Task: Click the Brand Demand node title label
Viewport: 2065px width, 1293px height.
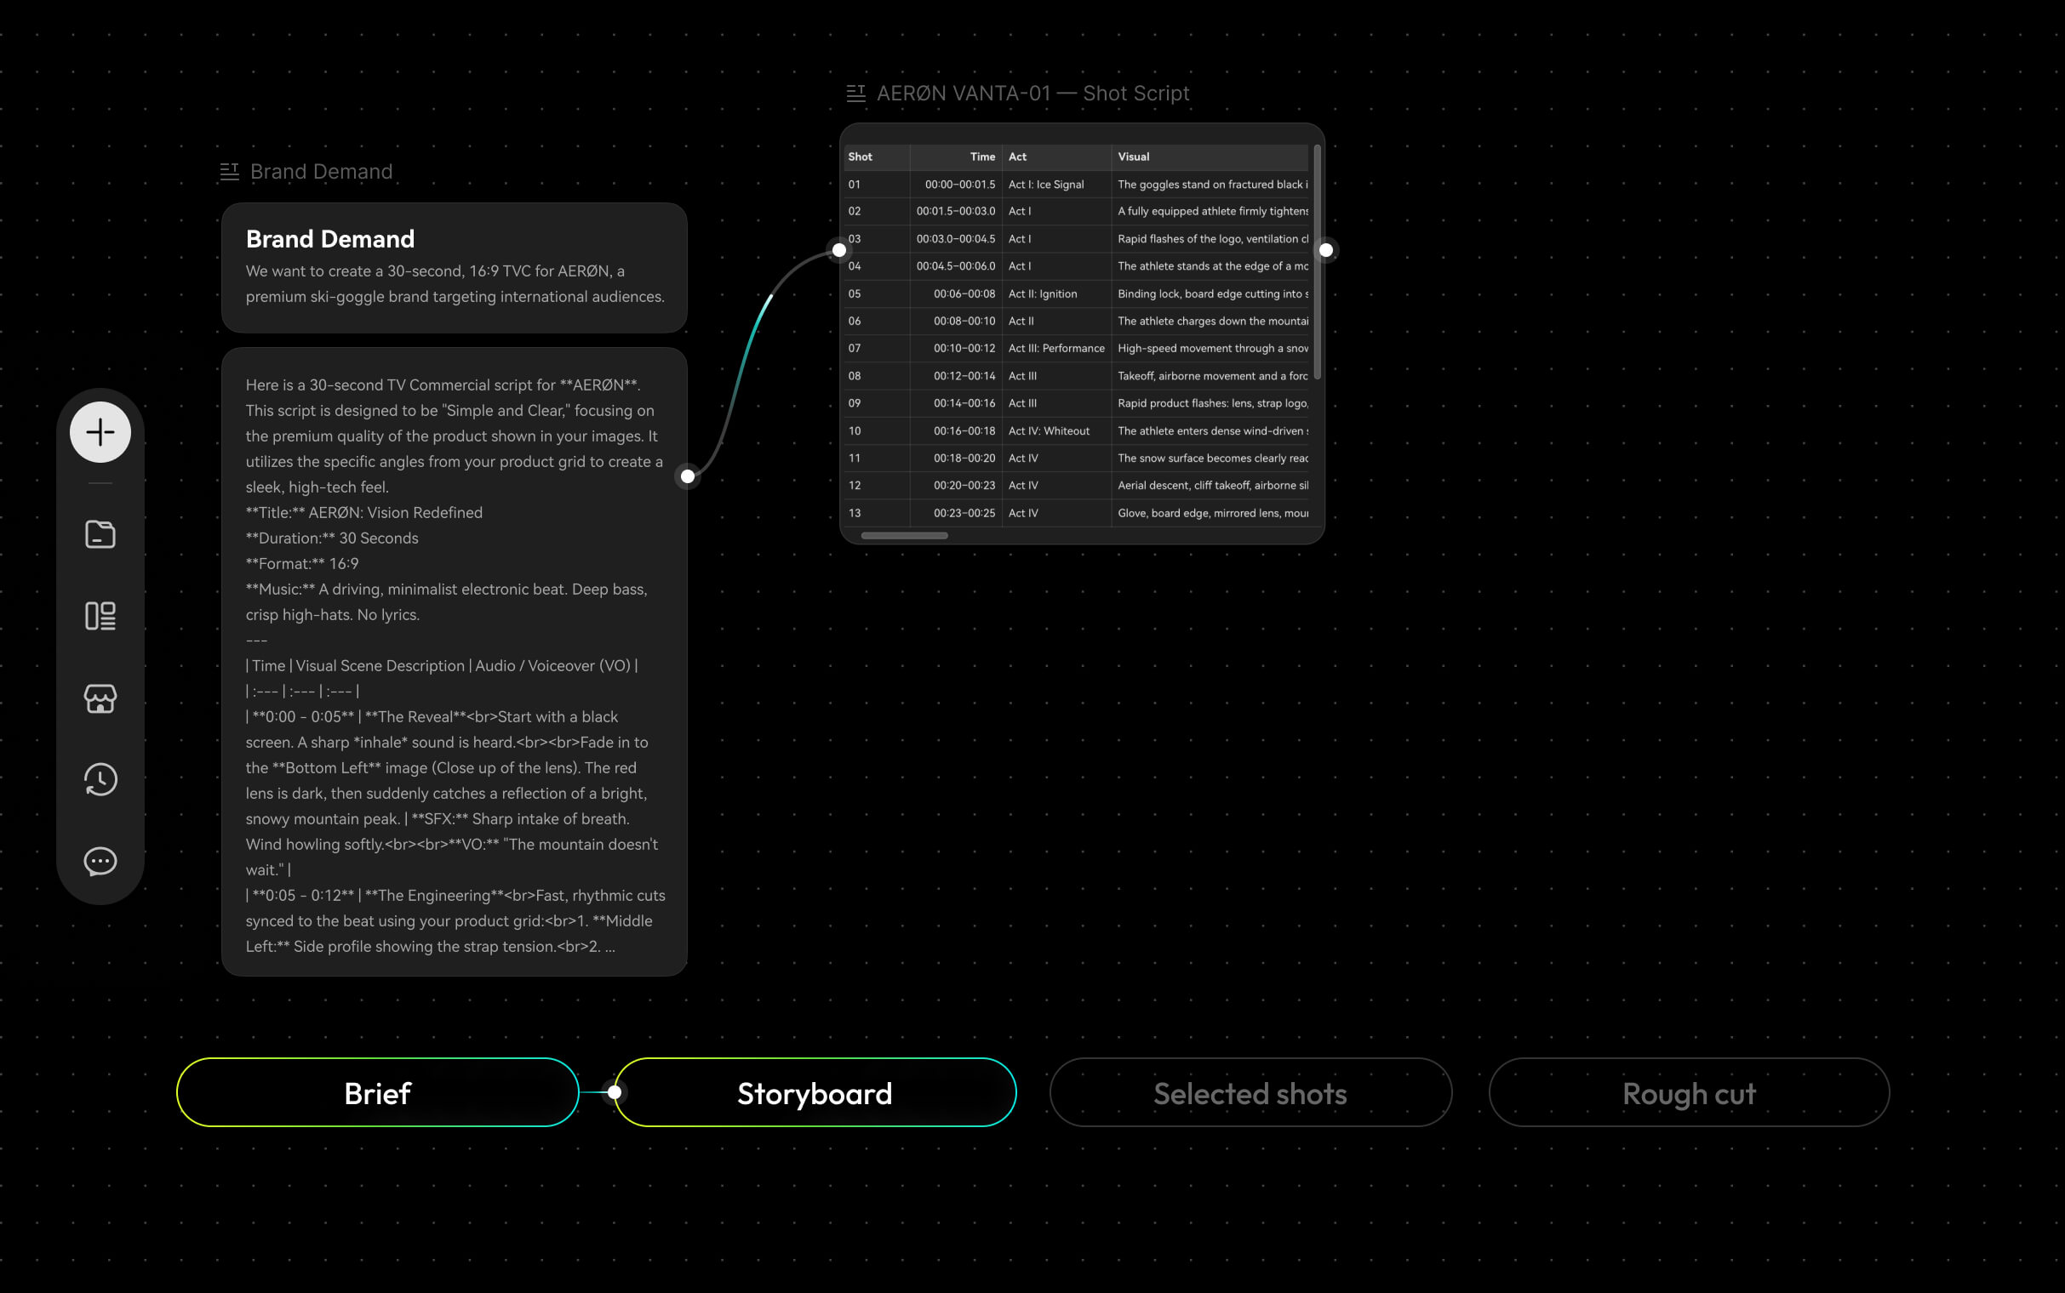Action: coord(322,172)
